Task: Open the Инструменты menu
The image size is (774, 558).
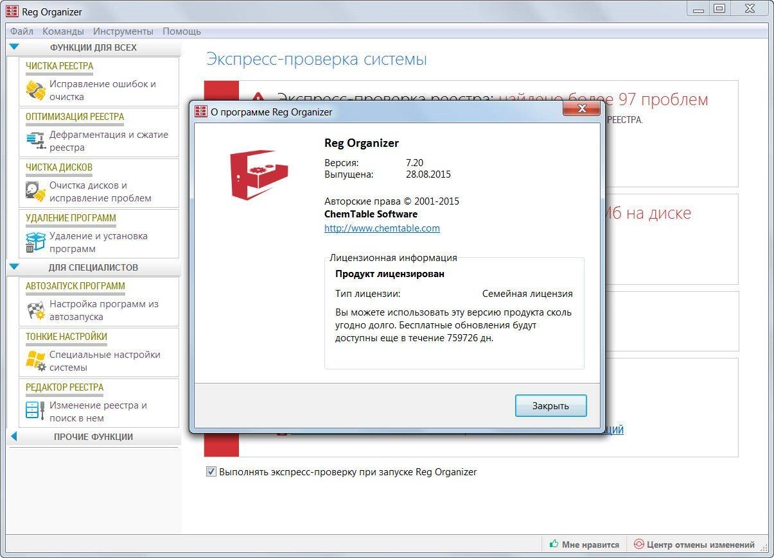Action: tap(123, 31)
